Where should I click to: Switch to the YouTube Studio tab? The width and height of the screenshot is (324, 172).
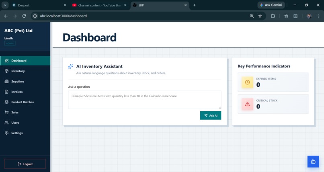[100, 5]
